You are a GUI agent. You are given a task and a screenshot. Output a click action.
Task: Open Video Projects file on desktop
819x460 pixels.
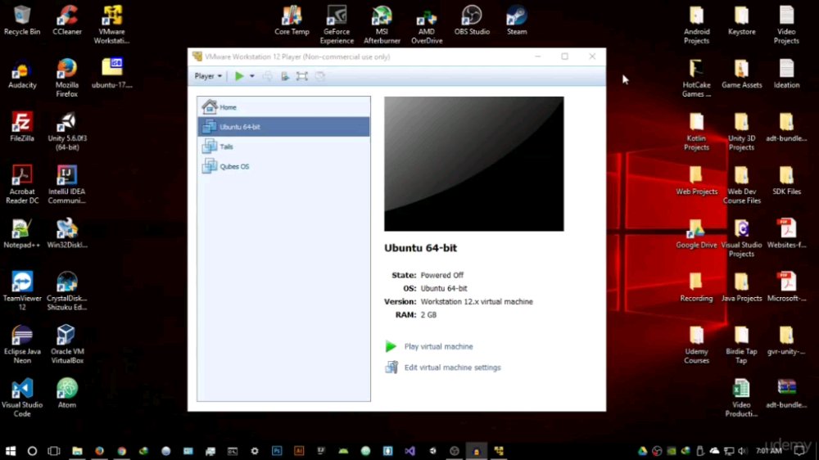pyautogui.click(x=786, y=25)
